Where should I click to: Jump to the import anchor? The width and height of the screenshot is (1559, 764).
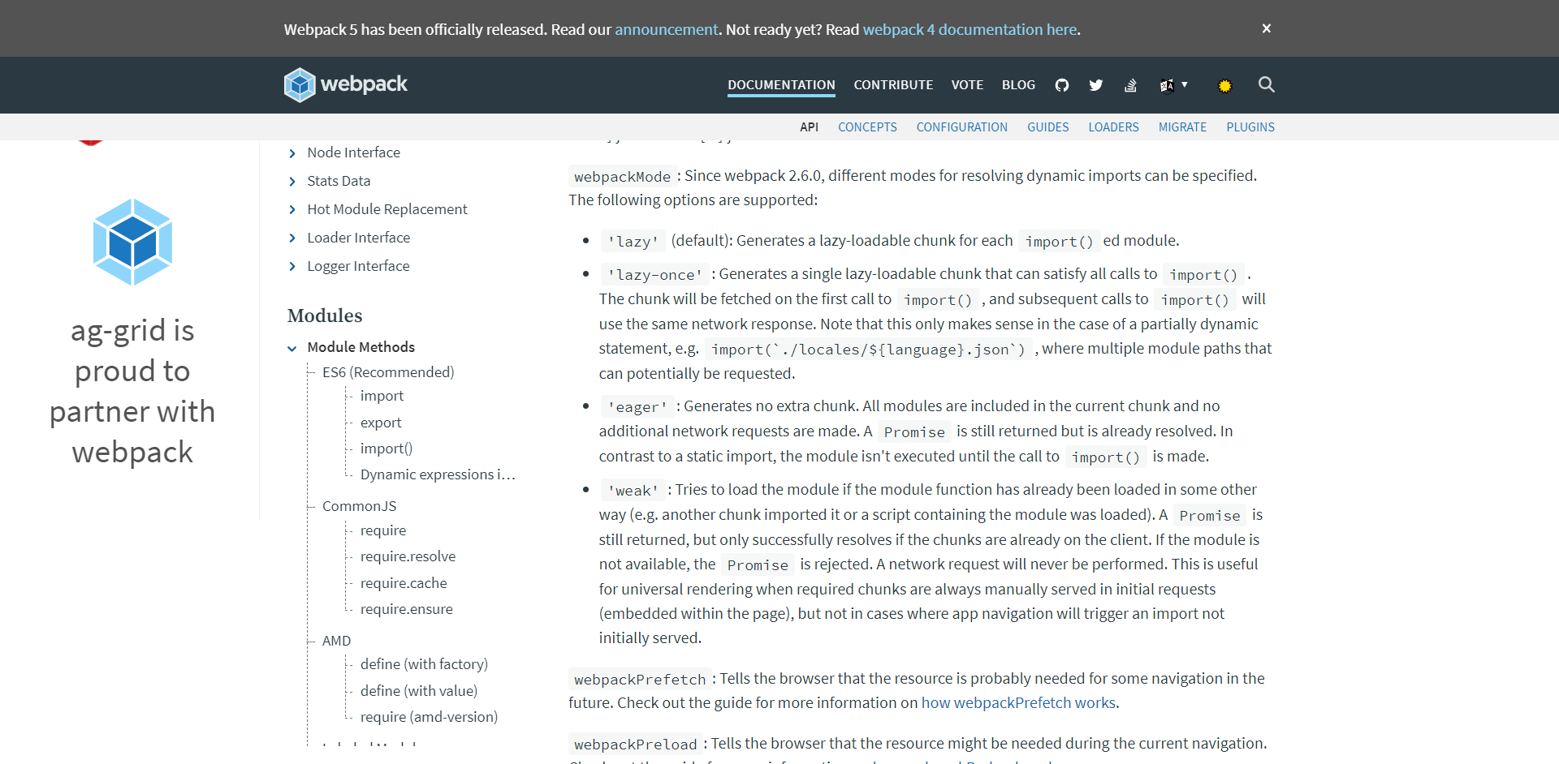(382, 396)
